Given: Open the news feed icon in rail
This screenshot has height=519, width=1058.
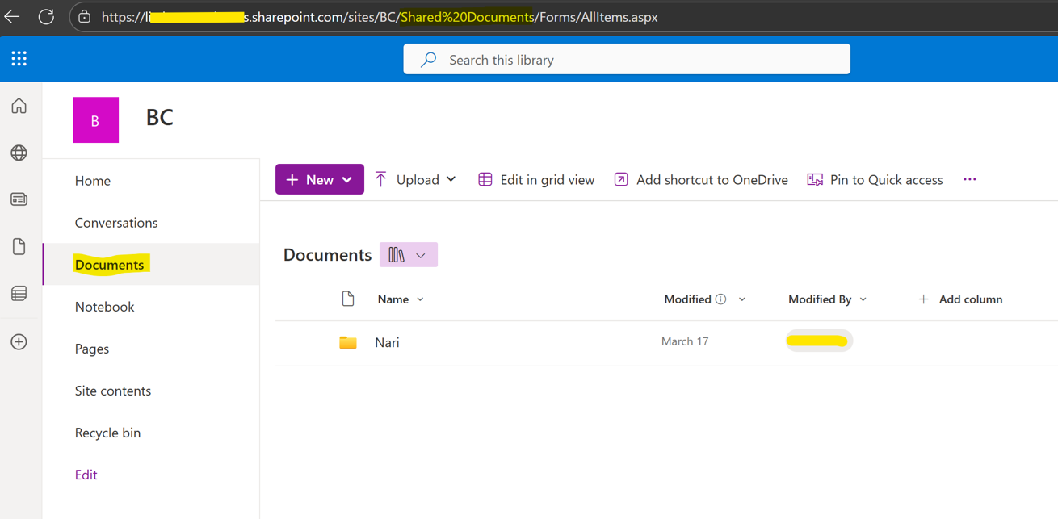Looking at the screenshot, I should pyautogui.click(x=19, y=199).
